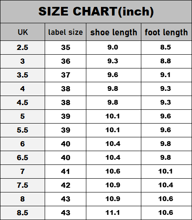Select foot length 9.1 cell
This screenshot has height=220, width=192.
(x=166, y=75)
